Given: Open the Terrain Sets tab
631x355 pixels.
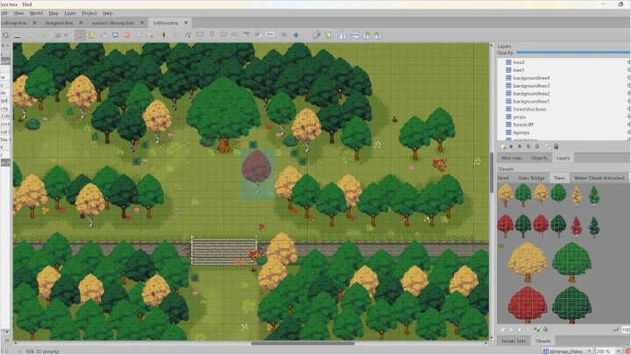Looking at the screenshot, I should [x=513, y=340].
